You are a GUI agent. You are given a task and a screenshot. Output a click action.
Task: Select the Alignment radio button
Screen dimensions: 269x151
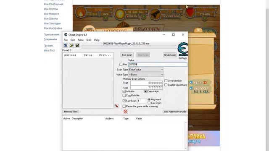149,99
